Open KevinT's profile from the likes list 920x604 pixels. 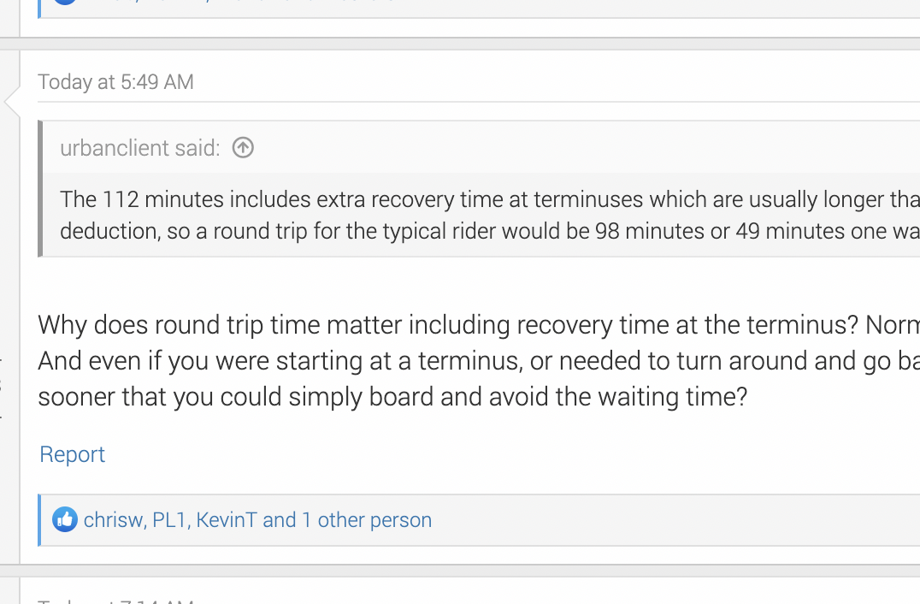(x=227, y=520)
